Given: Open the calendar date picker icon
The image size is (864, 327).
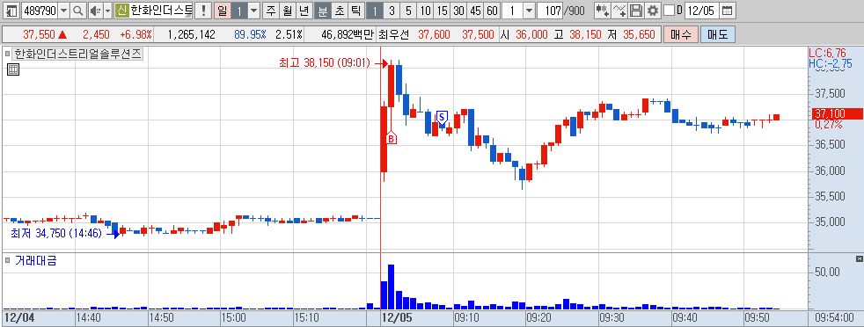Looking at the screenshot, I should tap(728, 10).
